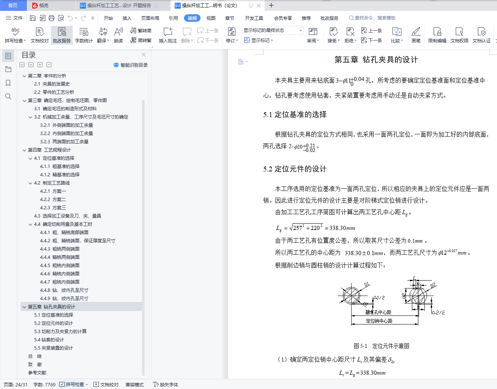Click the 拼写检查 abc spell check icon
497x389 pixels.
(15, 32)
